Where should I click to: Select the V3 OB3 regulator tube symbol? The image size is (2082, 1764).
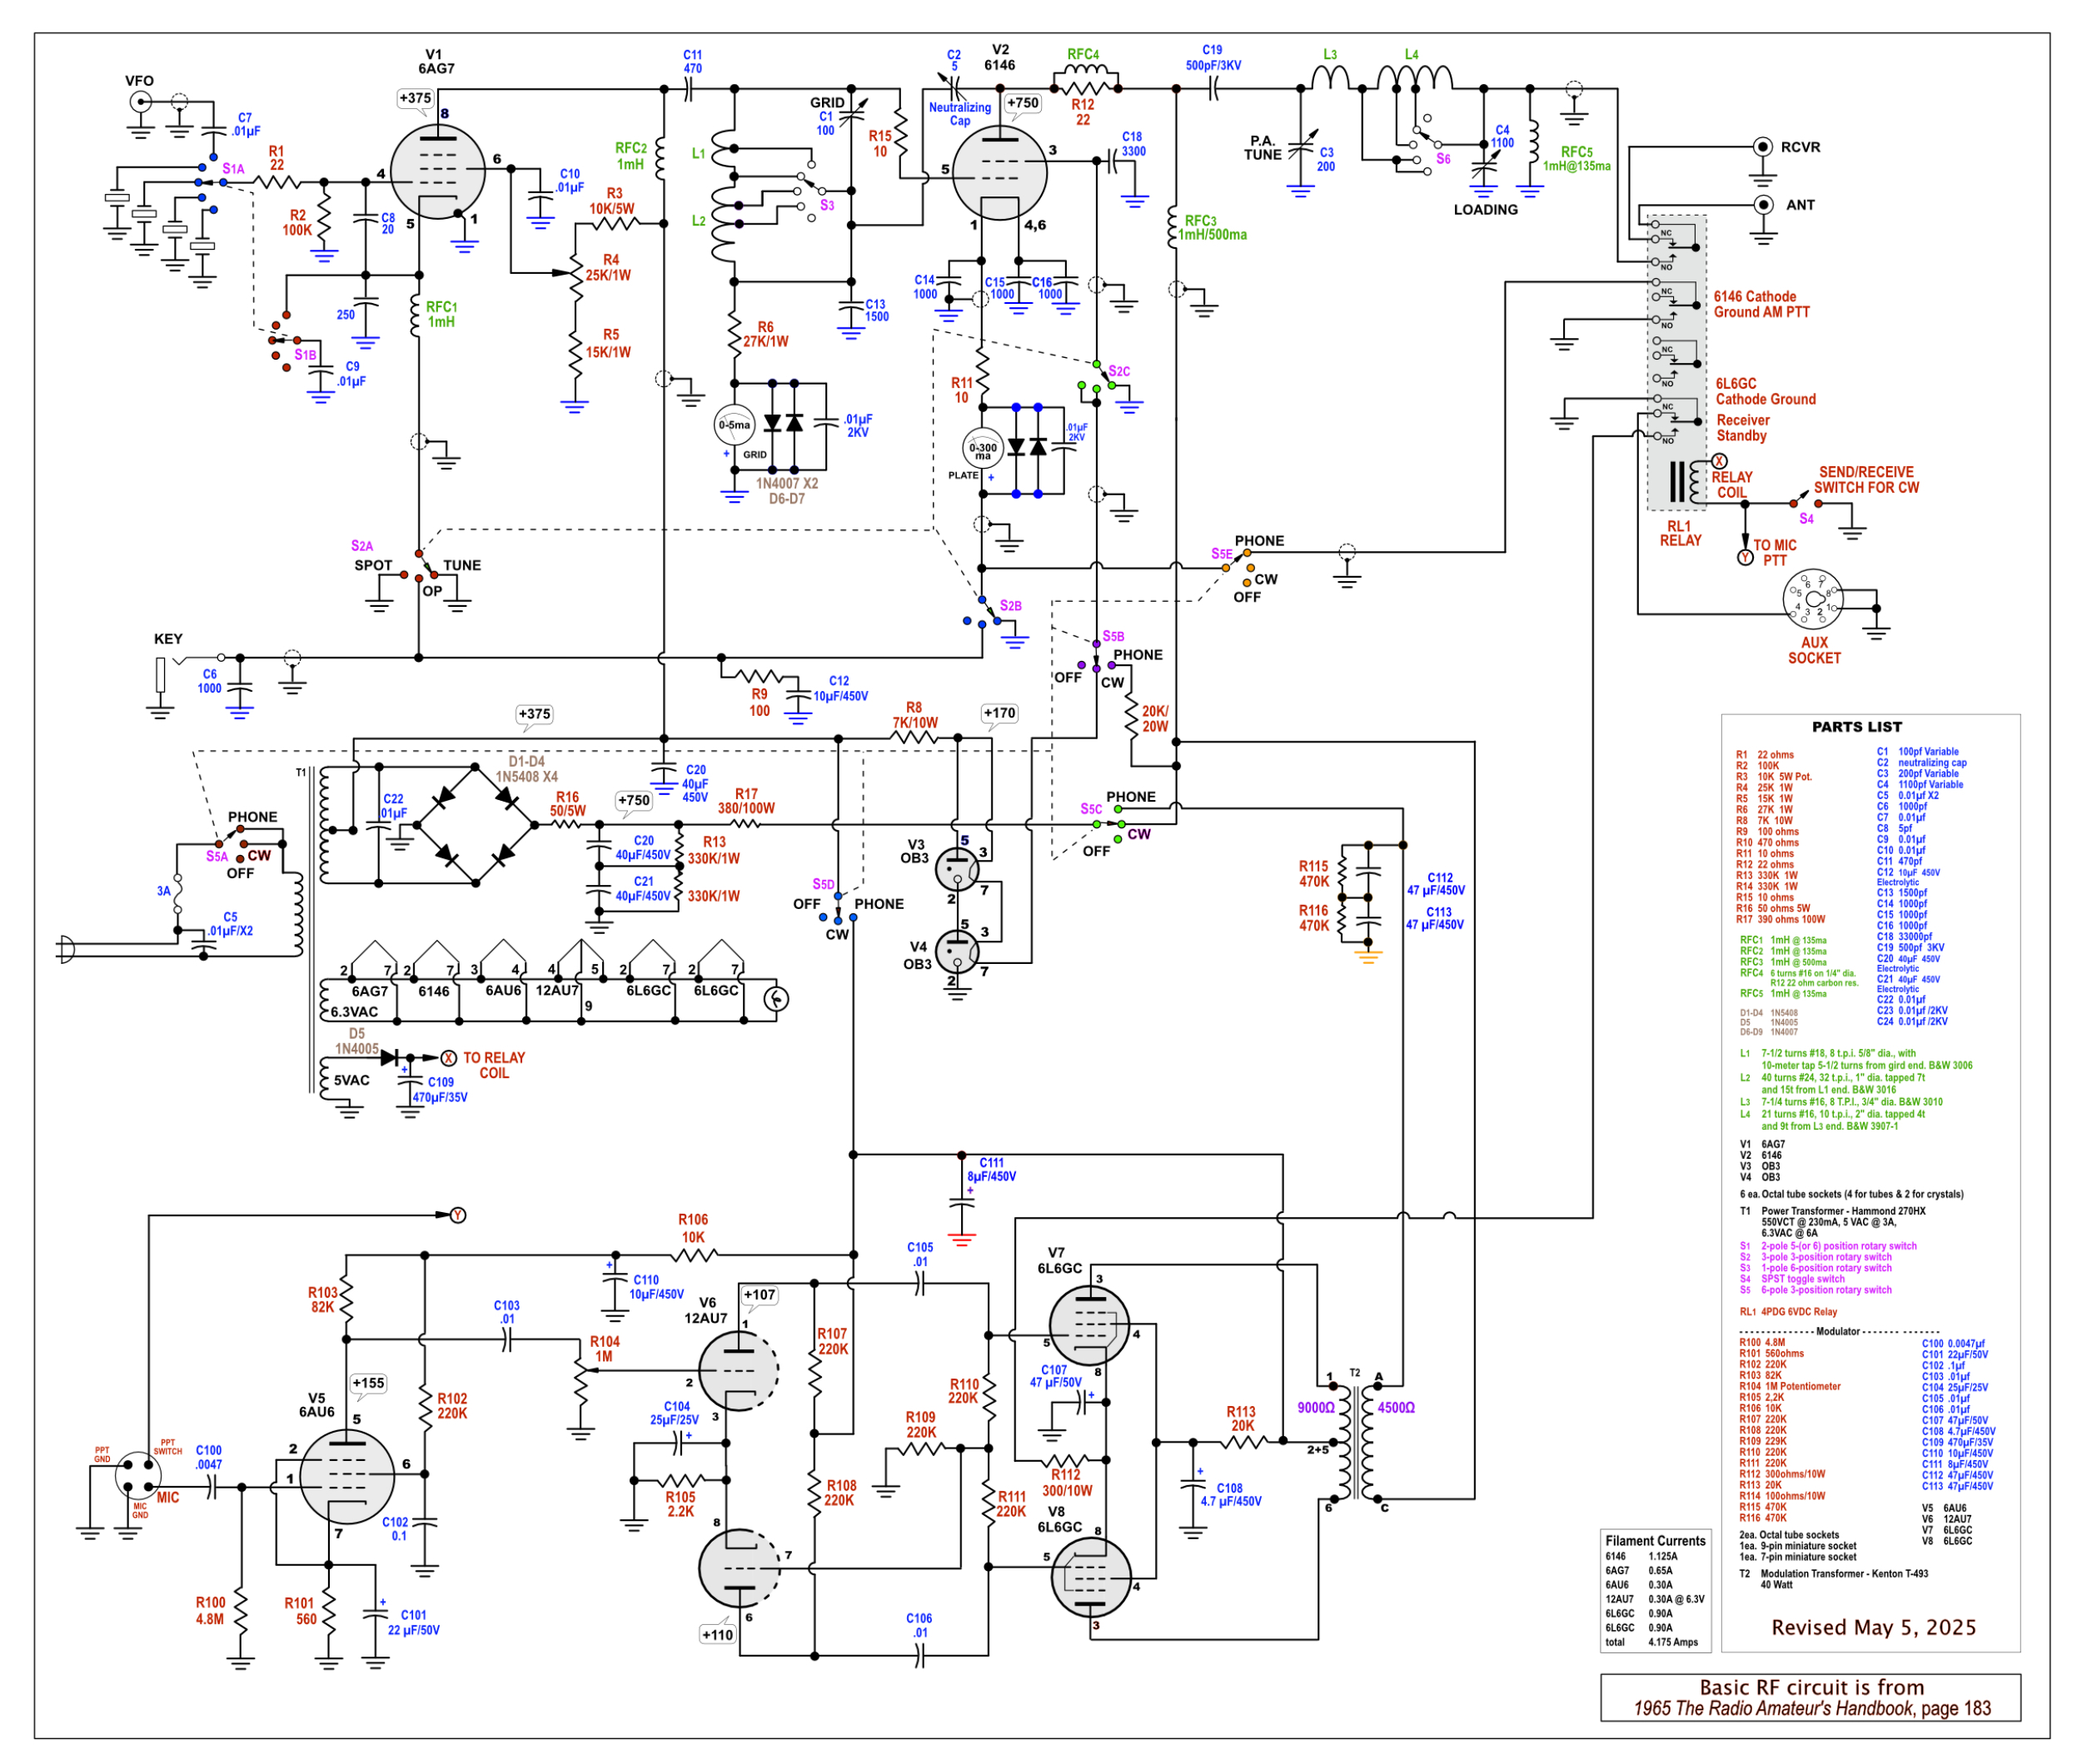pyautogui.click(x=958, y=870)
